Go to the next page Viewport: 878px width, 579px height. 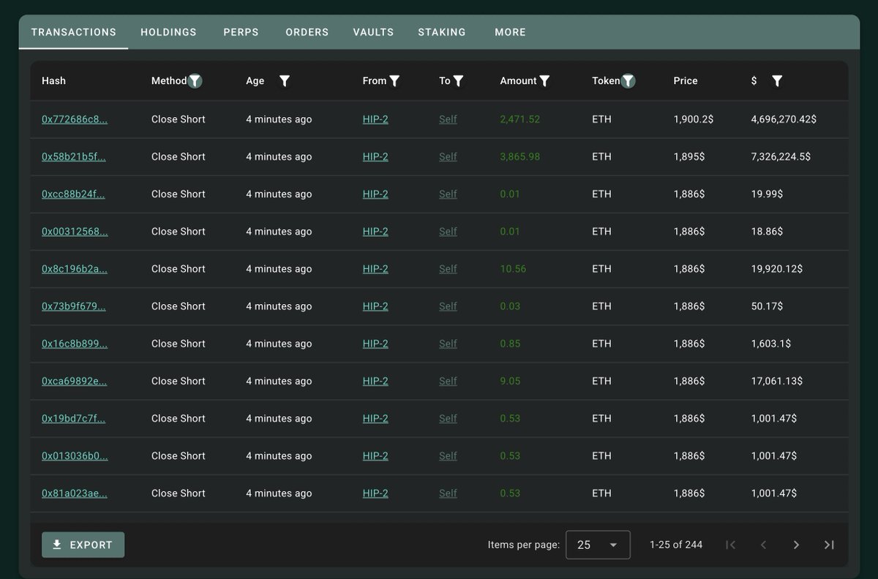pos(796,545)
